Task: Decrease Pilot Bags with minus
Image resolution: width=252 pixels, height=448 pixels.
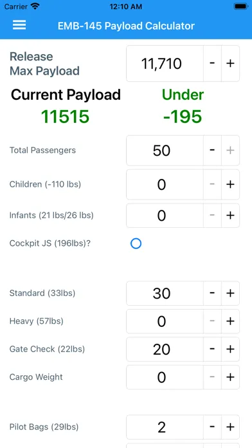Action: (212, 427)
